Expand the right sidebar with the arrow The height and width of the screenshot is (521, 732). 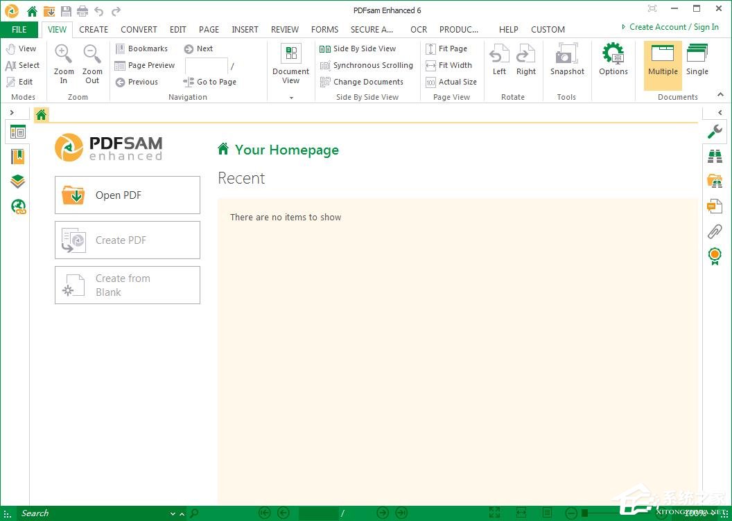coord(720,112)
